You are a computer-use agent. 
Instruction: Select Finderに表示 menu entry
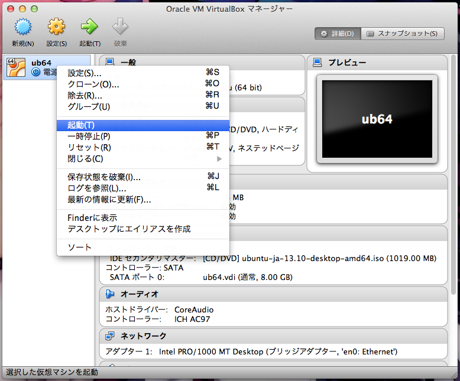(143, 217)
